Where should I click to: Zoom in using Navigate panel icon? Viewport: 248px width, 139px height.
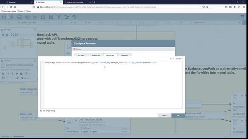[3, 35]
